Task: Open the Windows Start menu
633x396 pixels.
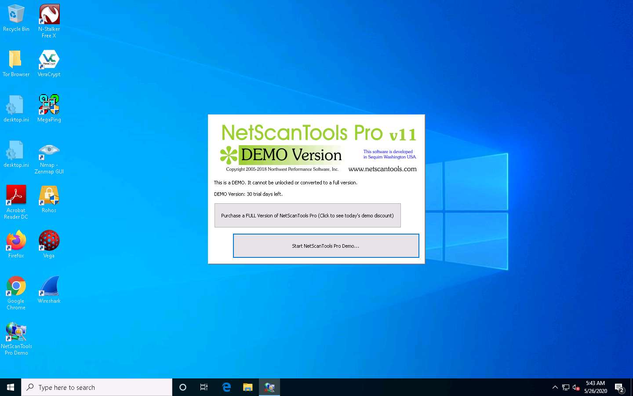Action: click(11, 387)
